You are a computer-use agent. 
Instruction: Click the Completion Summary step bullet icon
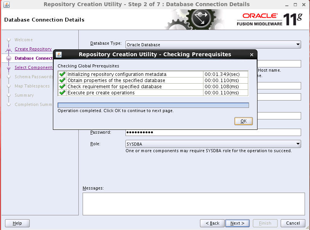[9, 104]
